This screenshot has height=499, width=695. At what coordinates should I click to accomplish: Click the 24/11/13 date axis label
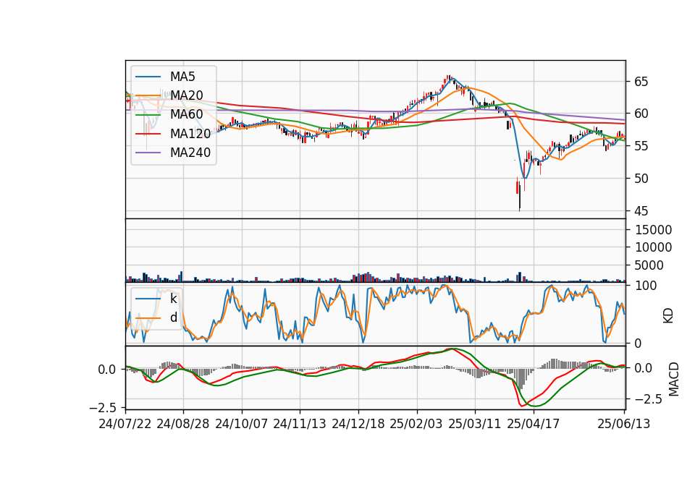tap(300, 424)
